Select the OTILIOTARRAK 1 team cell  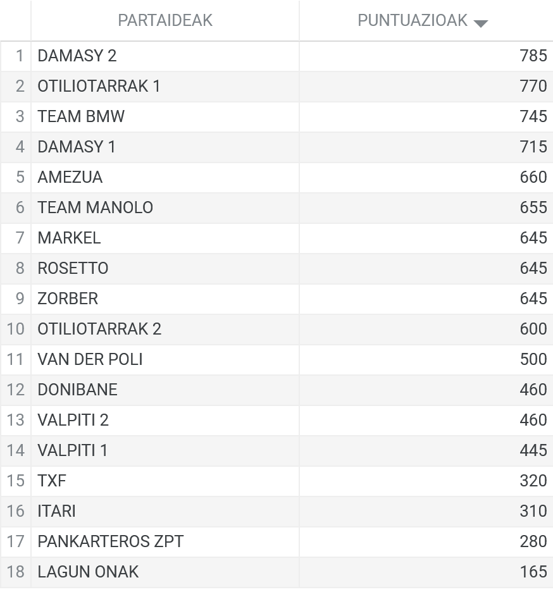pyautogui.click(x=165, y=87)
